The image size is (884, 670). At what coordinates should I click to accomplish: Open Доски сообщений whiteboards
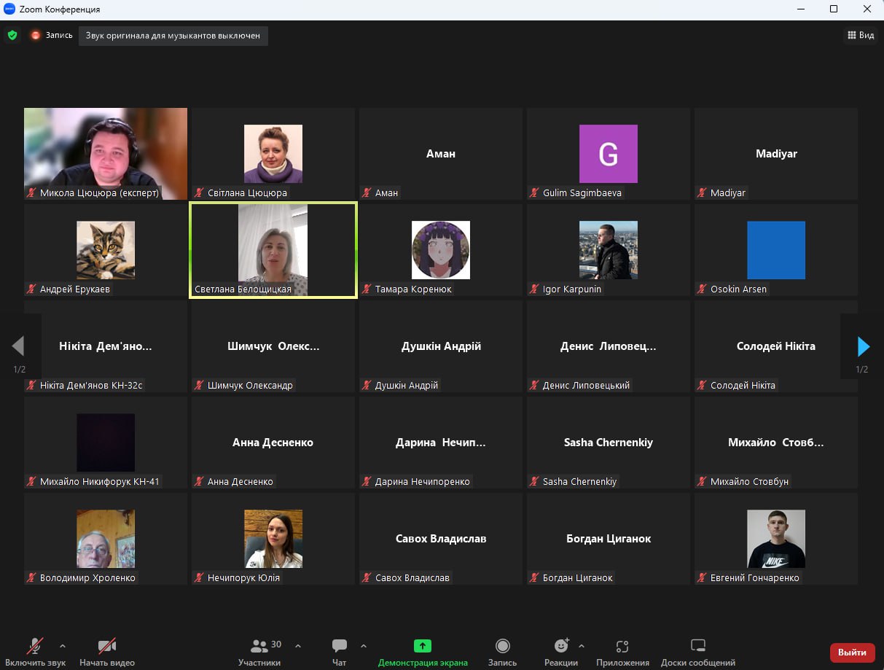(x=698, y=651)
